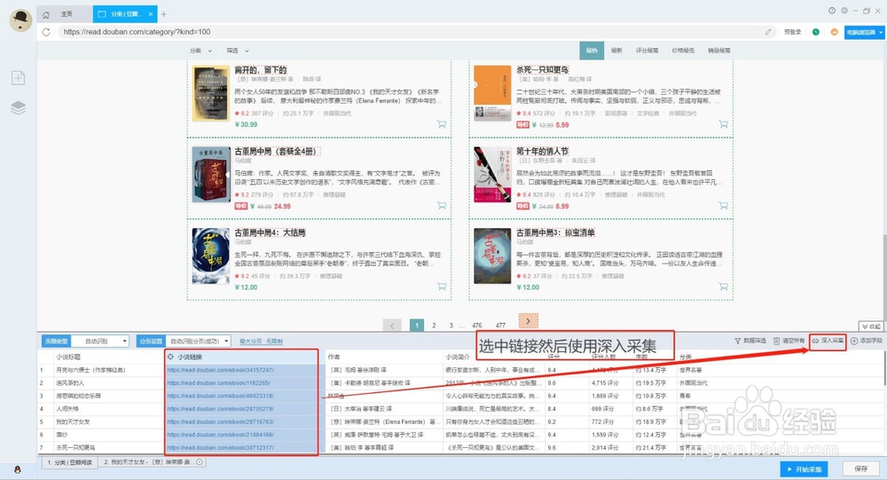Select the 销量最高 sort tab

pyautogui.click(x=719, y=51)
